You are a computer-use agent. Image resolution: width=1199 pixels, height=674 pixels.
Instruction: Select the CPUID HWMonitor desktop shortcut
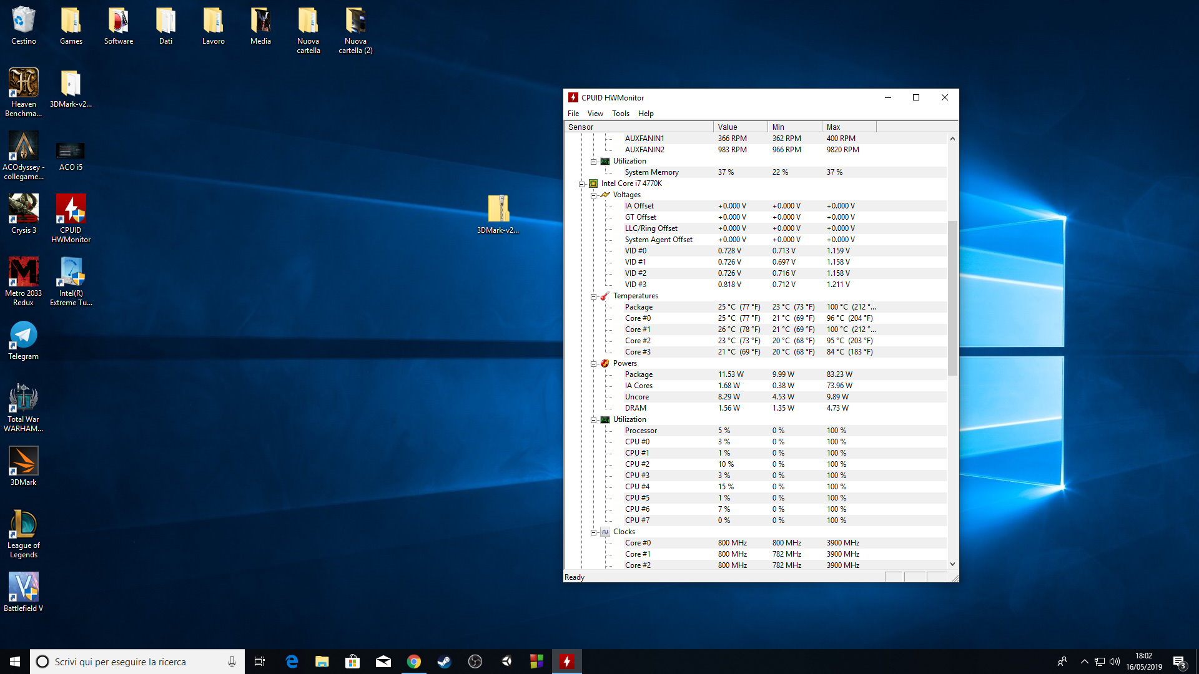point(71,218)
